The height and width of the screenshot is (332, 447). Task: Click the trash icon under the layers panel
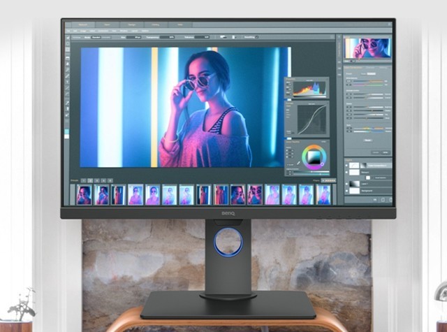point(390,200)
